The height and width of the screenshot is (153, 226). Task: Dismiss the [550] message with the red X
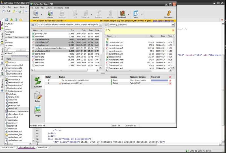[173, 30]
